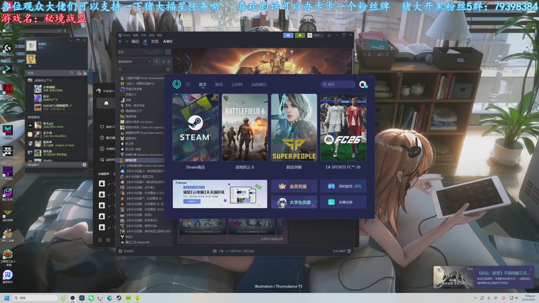Expand the 群组聊天 section
Screen dimensions: 539x303
(33, 165)
